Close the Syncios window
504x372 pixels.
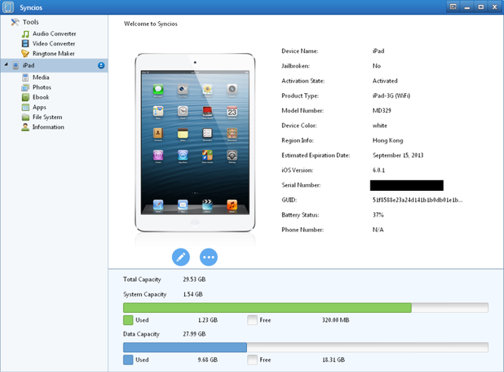coord(495,7)
